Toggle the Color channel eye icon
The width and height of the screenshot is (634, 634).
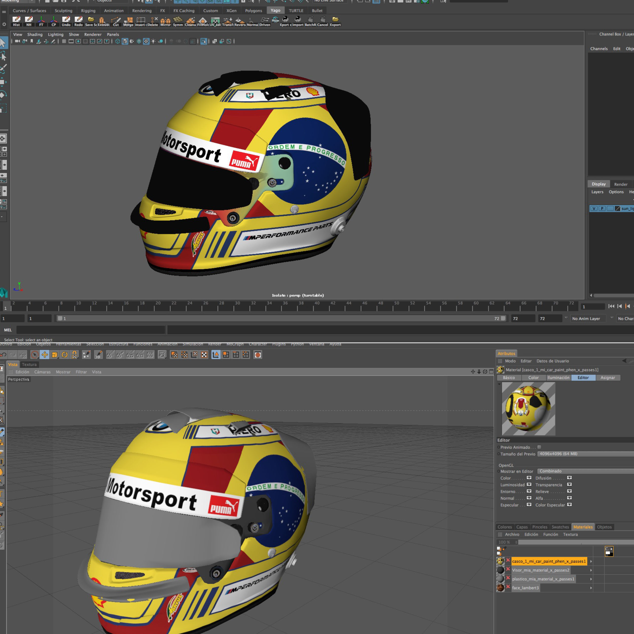(529, 478)
